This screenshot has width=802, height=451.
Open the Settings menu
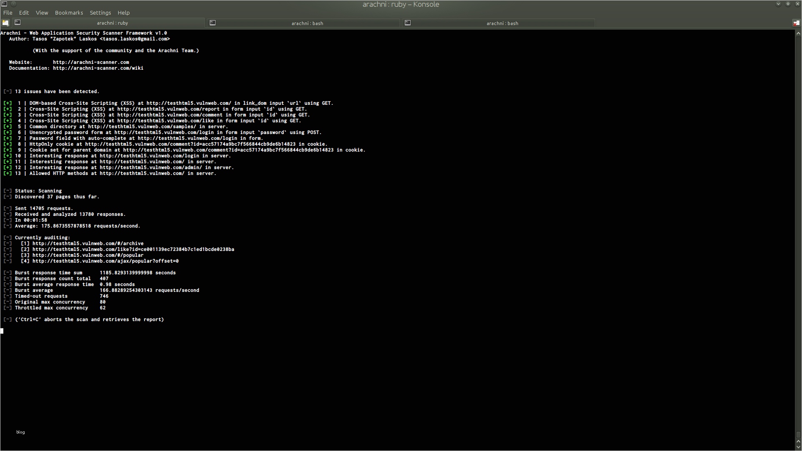(x=100, y=13)
